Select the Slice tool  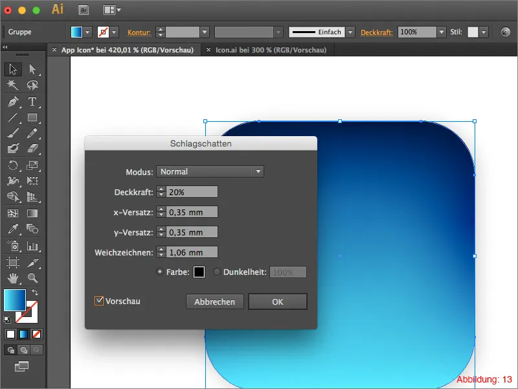coord(32,263)
